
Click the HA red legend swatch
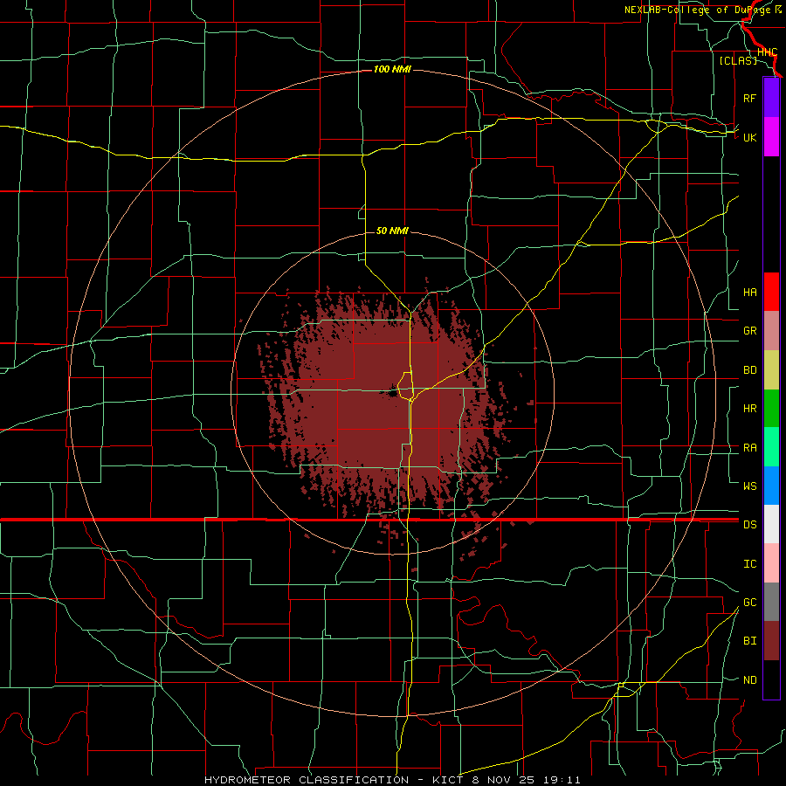tap(771, 292)
